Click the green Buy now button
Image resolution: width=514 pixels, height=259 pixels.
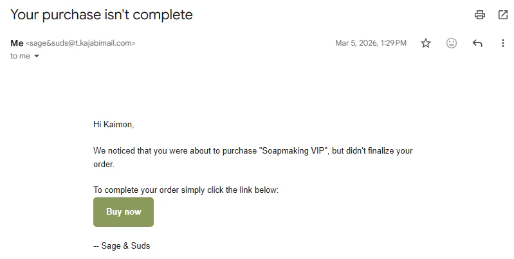tap(124, 212)
